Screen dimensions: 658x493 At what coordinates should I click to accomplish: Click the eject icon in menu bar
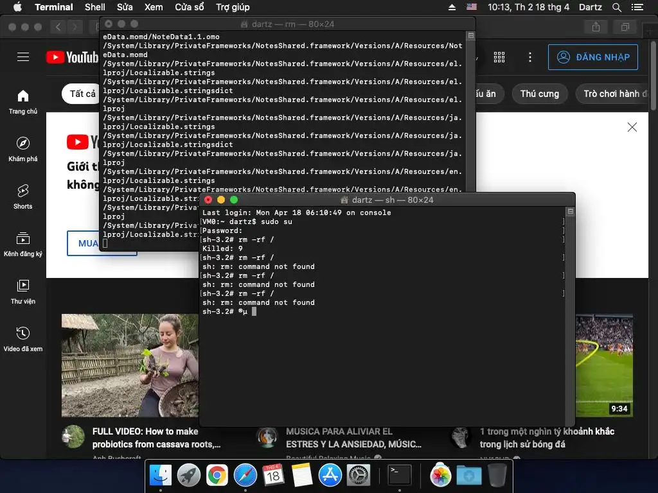click(452, 7)
